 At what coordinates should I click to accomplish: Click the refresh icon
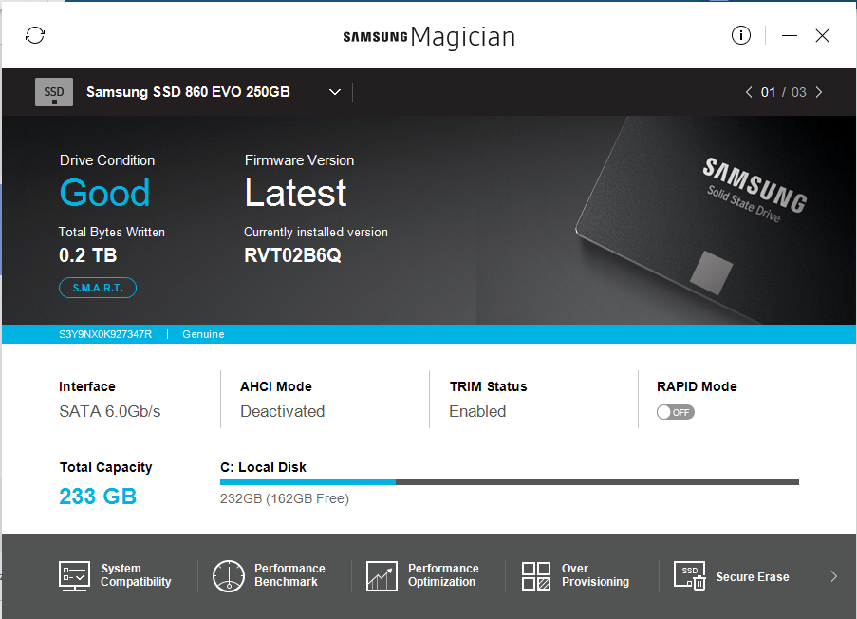(35, 35)
